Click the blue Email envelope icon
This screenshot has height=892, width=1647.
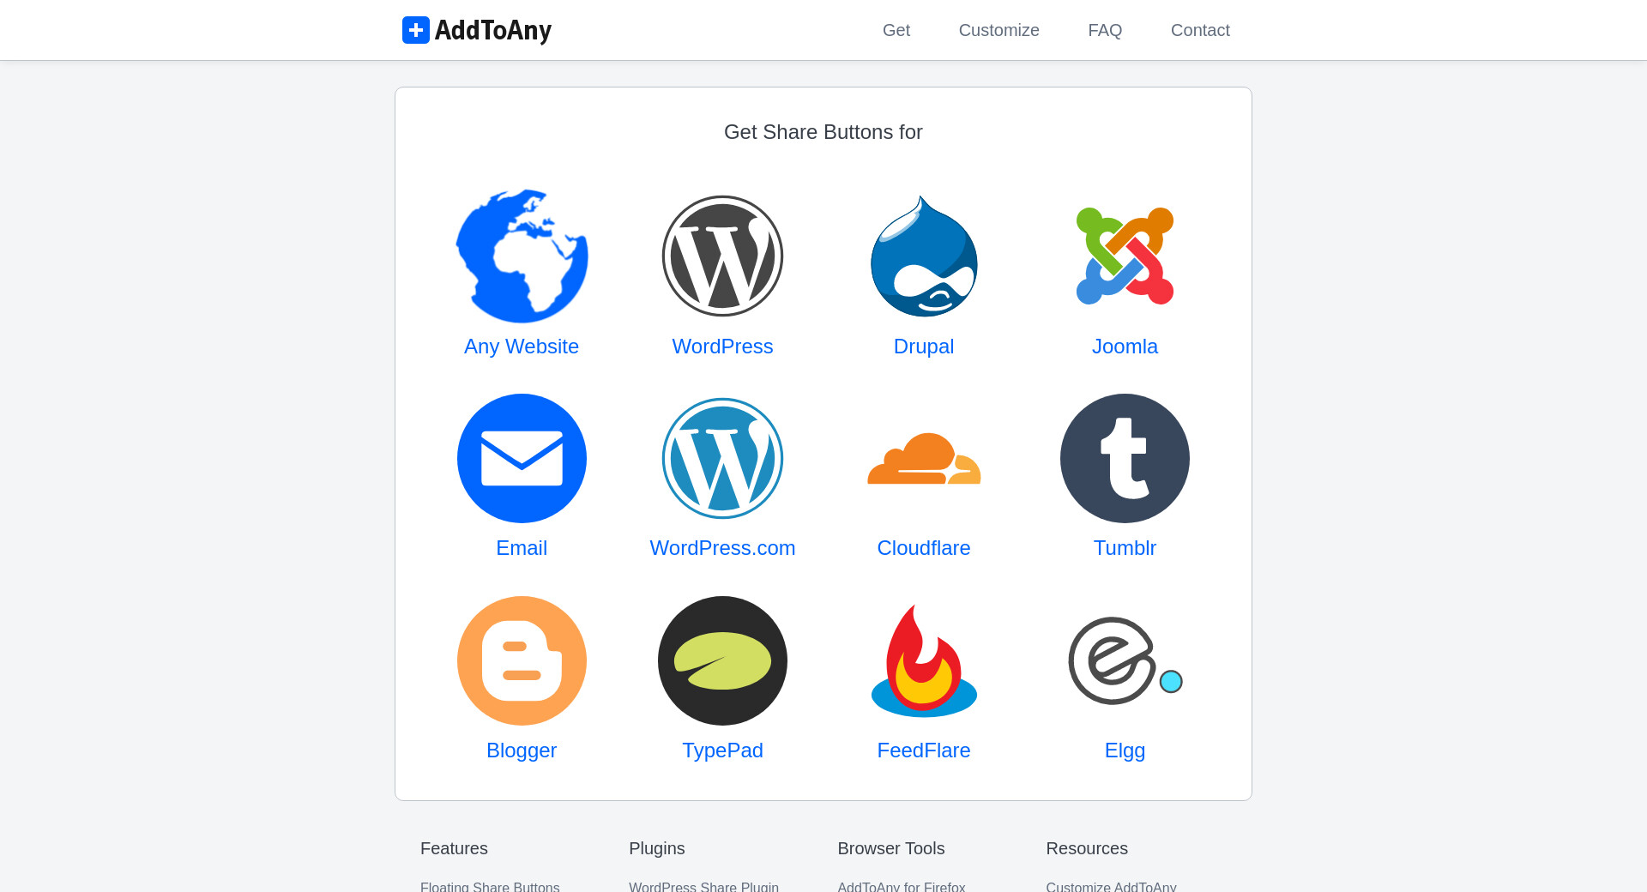(522, 458)
